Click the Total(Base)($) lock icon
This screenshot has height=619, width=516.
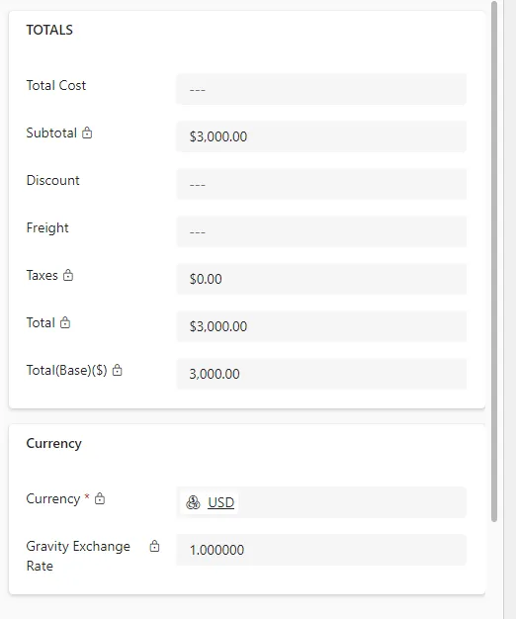pos(118,370)
